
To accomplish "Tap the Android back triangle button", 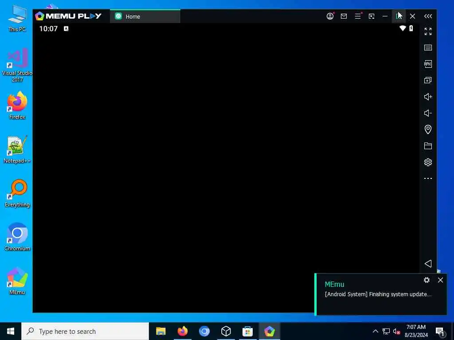I will 428,263.
